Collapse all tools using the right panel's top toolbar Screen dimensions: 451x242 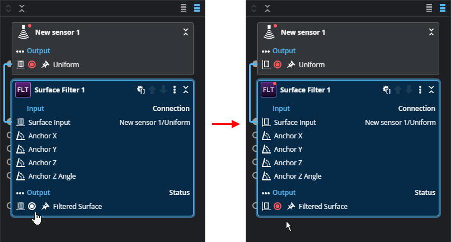pos(267,8)
